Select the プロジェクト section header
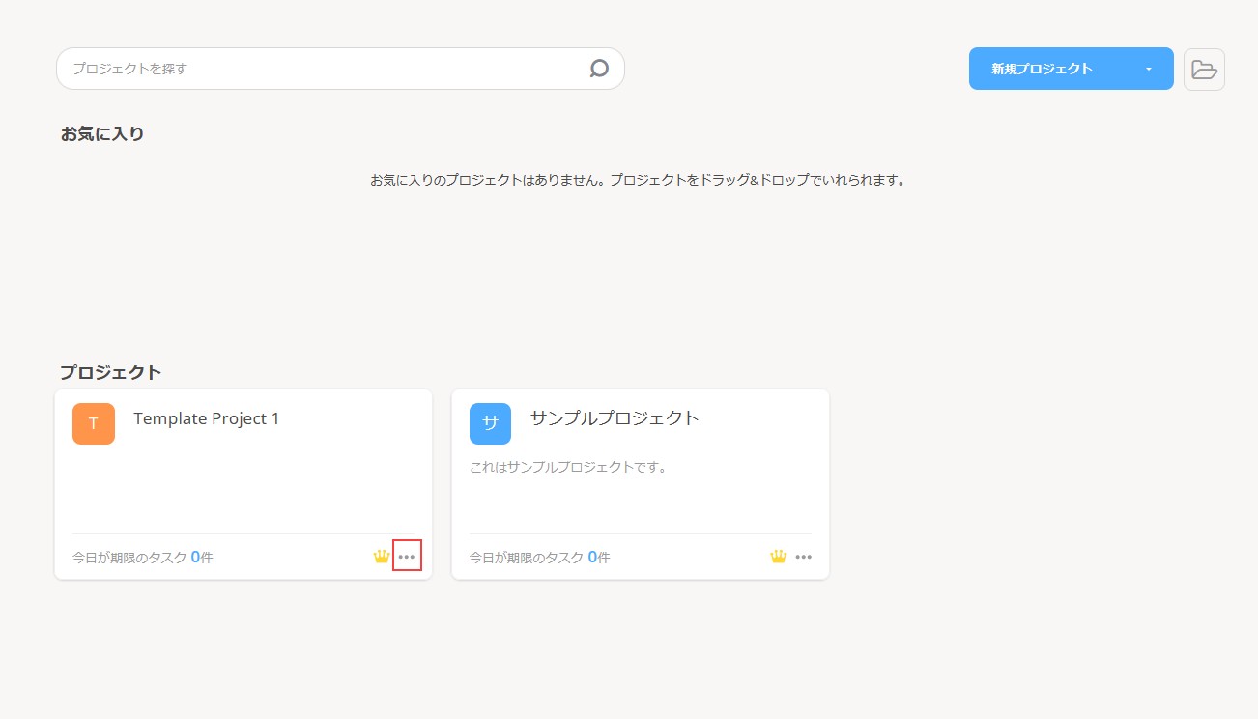Viewport: 1258px width, 719px height. pyautogui.click(x=110, y=371)
